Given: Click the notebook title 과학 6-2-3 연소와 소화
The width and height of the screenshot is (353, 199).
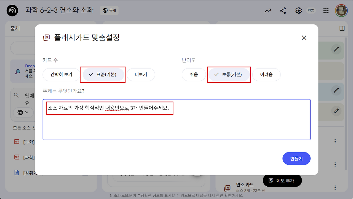Looking at the screenshot, I should click(59, 10).
